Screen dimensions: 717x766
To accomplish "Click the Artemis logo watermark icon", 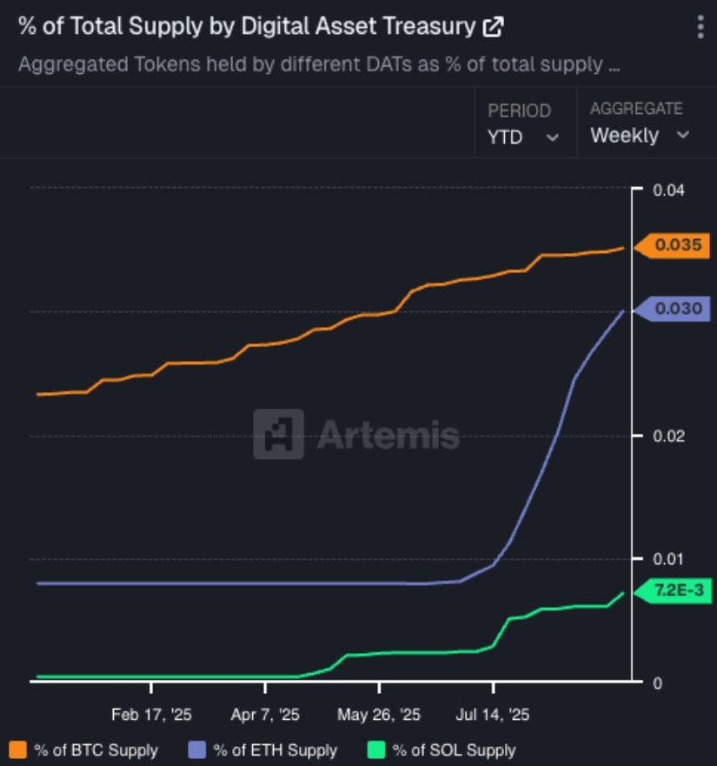I will [278, 434].
